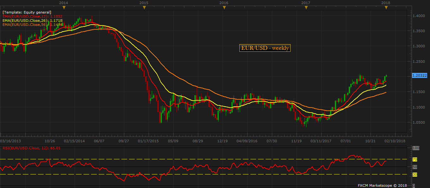Viewport: 430px width, 188px height.
Task: Click the 07/01 date axis label
Action: point(346,141)
